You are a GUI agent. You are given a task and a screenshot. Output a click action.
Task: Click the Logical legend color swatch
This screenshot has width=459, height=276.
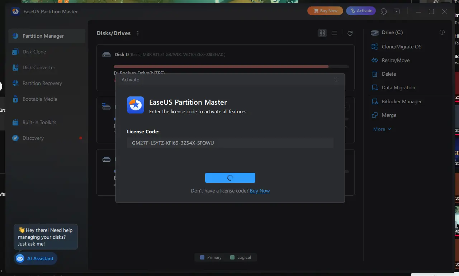pyautogui.click(x=232, y=257)
